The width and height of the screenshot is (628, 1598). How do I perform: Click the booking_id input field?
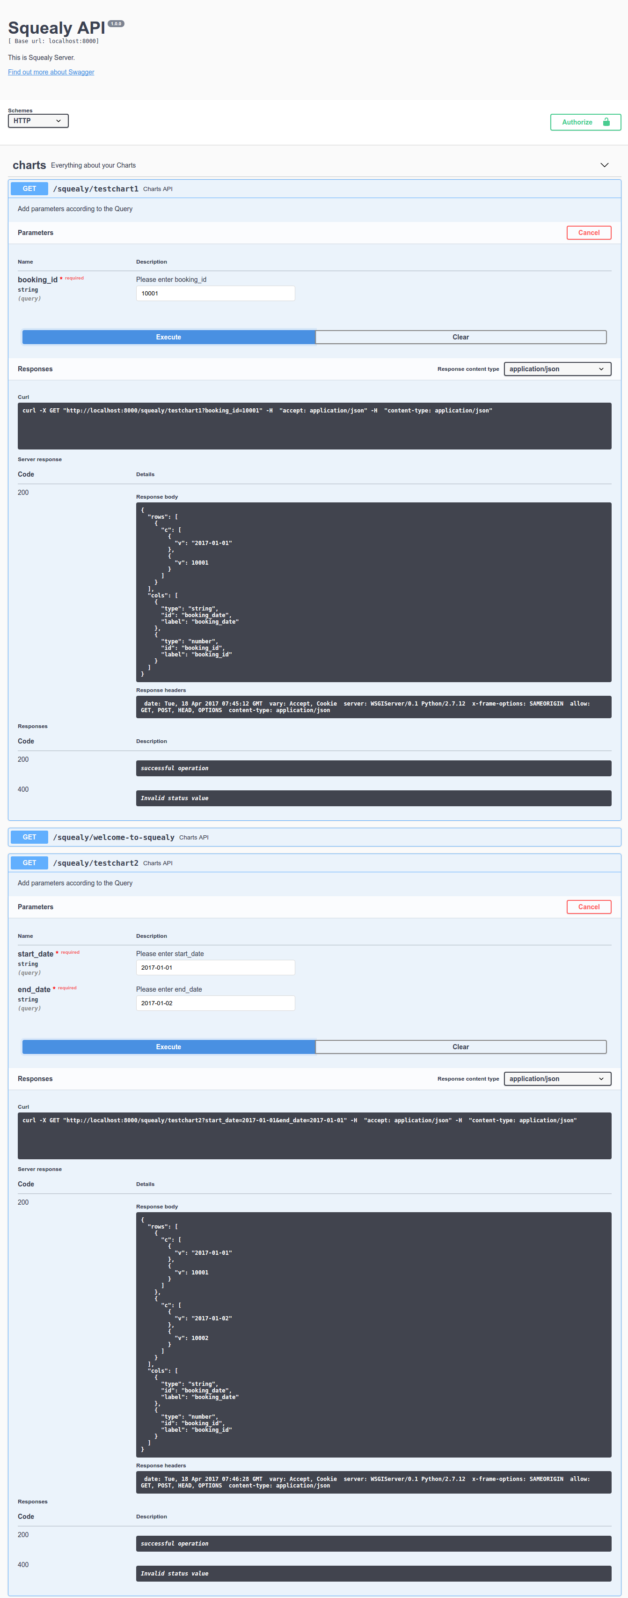(x=215, y=294)
